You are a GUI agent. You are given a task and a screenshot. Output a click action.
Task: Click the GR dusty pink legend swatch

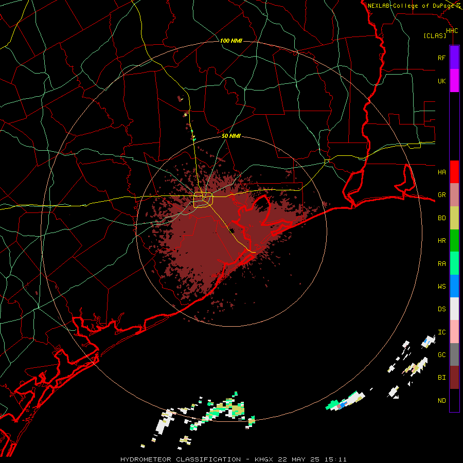coord(454,195)
